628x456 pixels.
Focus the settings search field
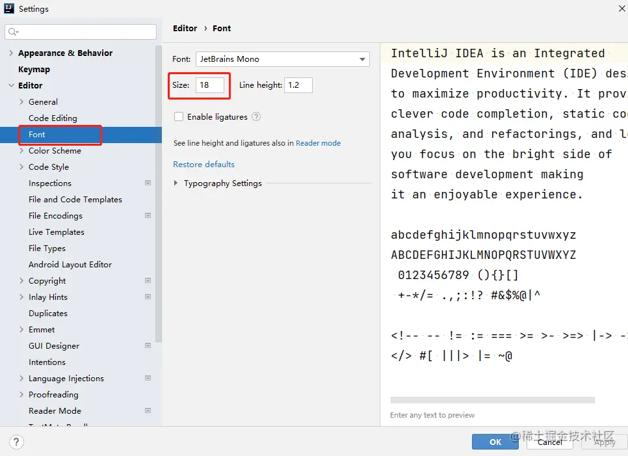pos(81,32)
